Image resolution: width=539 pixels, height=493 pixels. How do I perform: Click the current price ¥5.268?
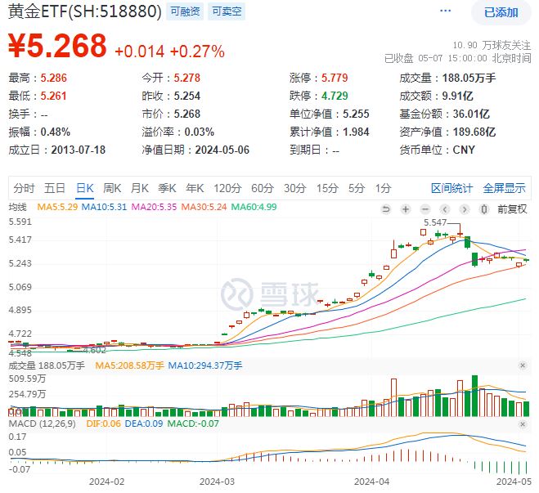[x=57, y=45]
